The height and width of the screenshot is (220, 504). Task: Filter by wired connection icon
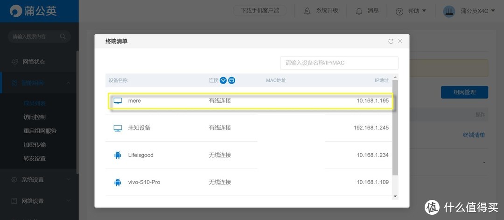click(232, 80)
